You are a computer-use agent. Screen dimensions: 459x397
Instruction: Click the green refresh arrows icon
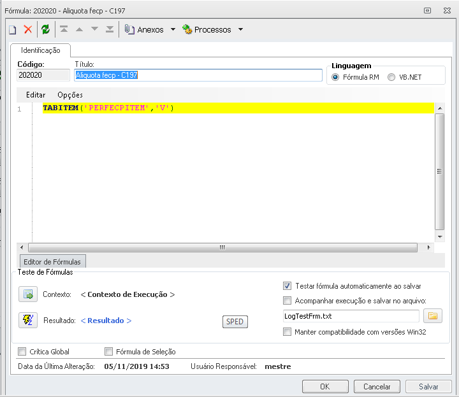45,29
